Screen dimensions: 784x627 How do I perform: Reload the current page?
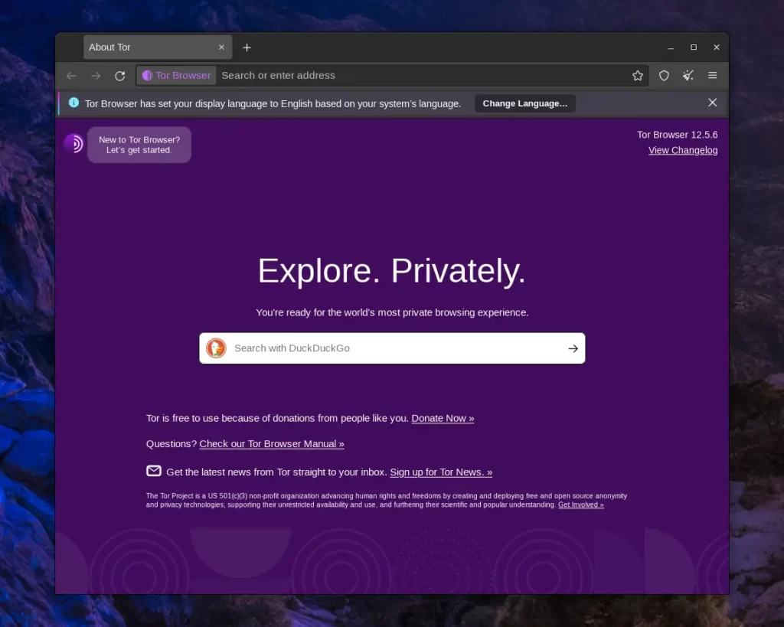point(120,76)
